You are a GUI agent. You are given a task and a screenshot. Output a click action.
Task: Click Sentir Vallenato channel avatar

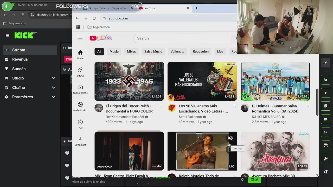(x=172, y=108)
